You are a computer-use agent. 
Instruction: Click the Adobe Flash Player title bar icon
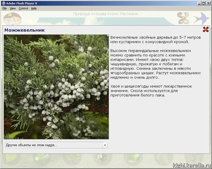tap(4, 3)
